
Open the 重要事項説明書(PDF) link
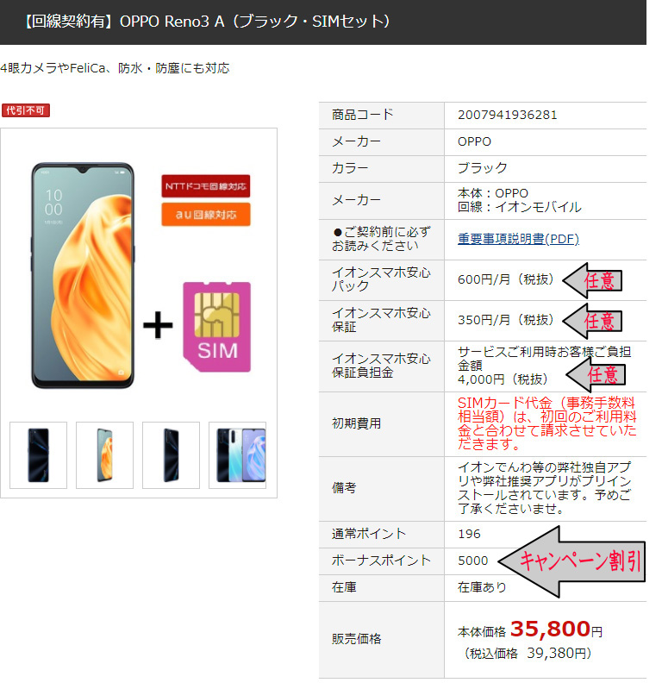click(518, 239)
